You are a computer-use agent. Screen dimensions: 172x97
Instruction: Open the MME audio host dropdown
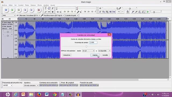click(x=9, y=16)
